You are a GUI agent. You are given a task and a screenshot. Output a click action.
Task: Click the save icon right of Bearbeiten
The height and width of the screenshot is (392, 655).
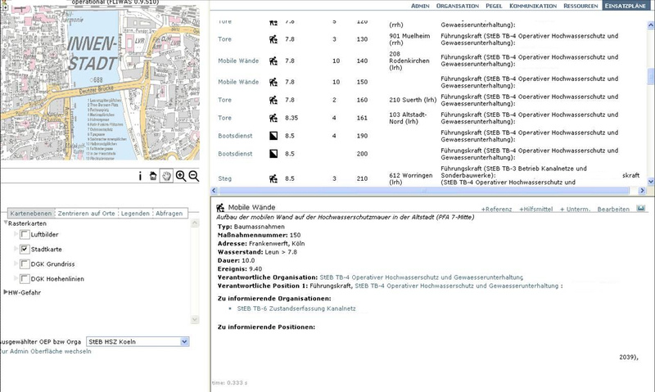640,208
